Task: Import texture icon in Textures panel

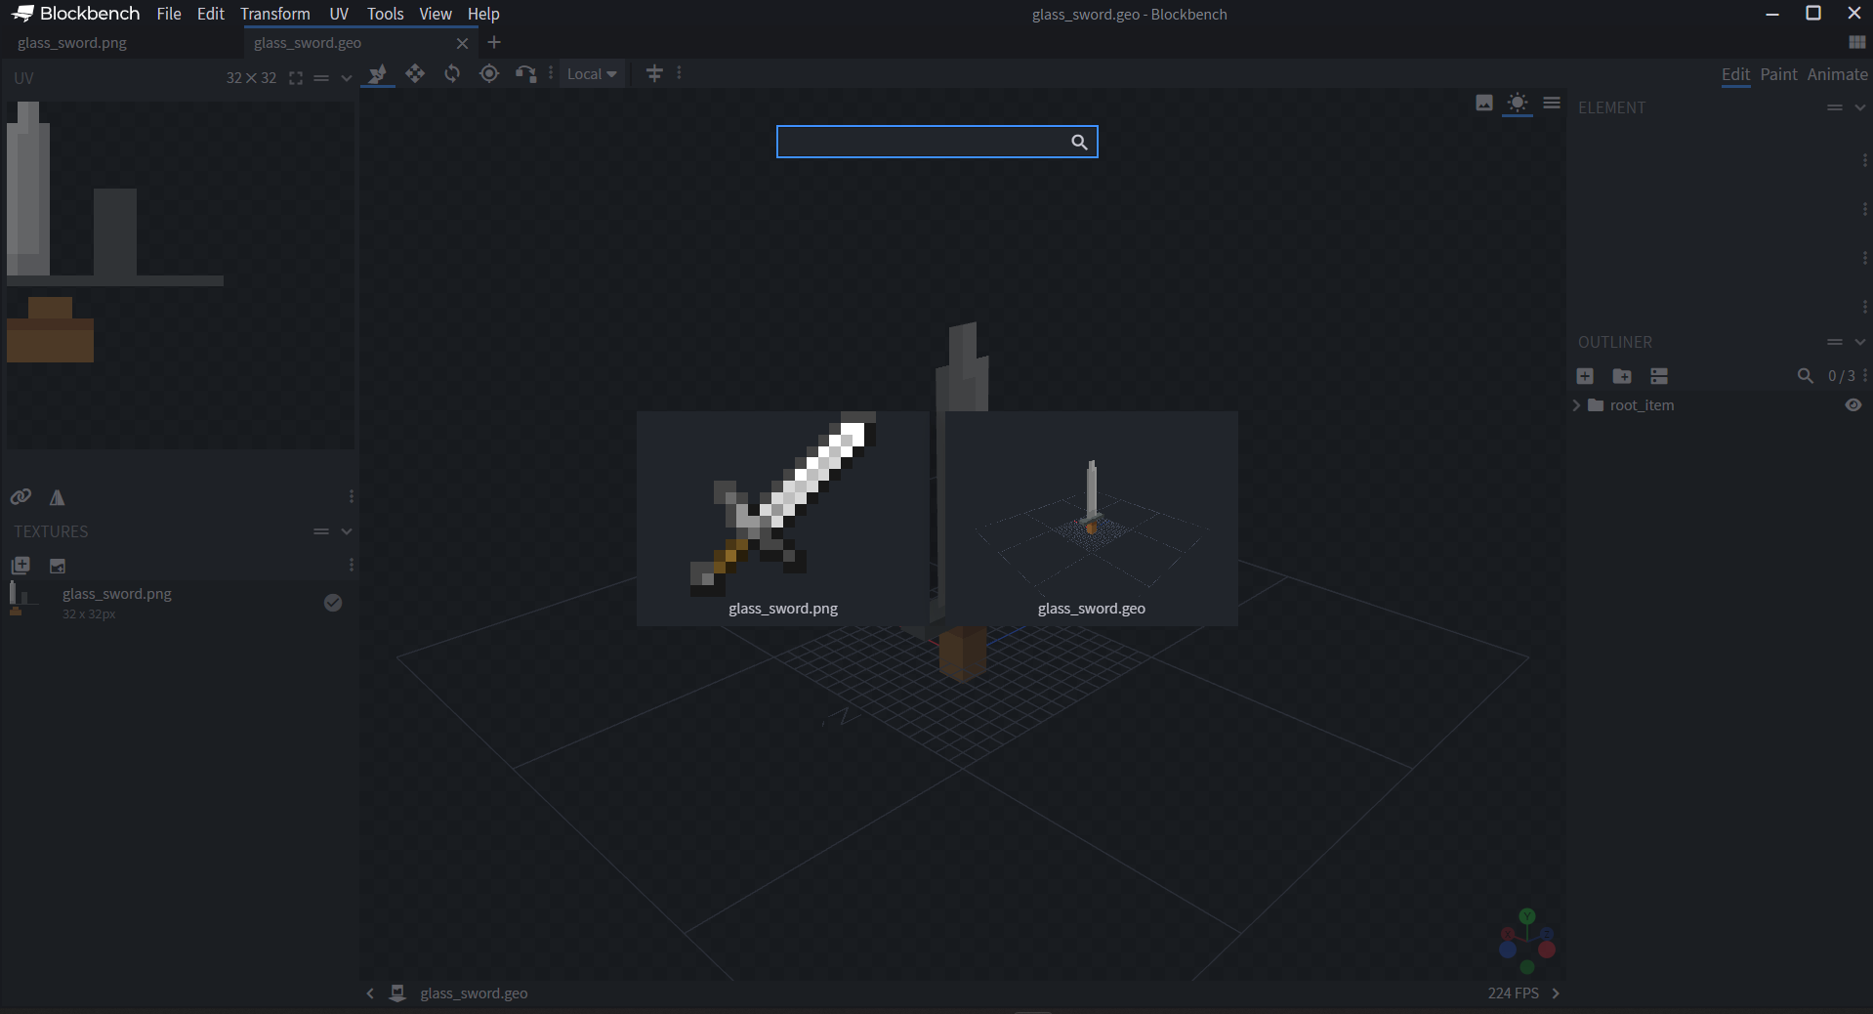Action: point(58,566)
